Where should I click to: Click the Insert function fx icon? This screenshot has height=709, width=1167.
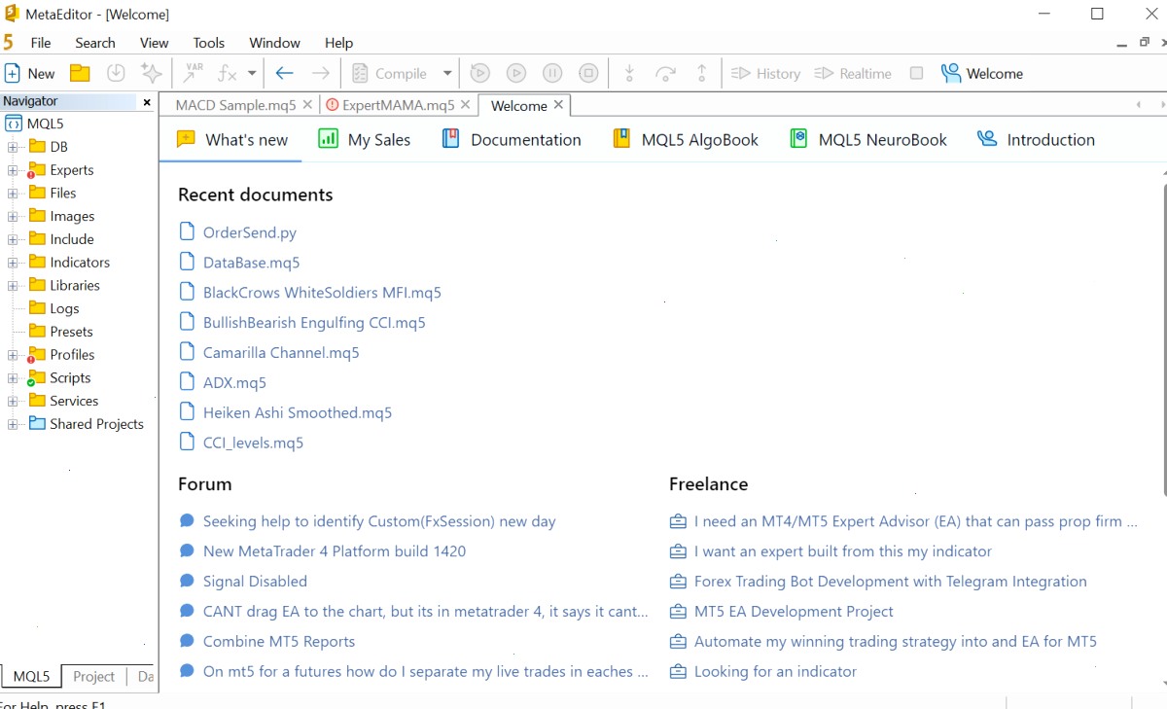point(227,73)
